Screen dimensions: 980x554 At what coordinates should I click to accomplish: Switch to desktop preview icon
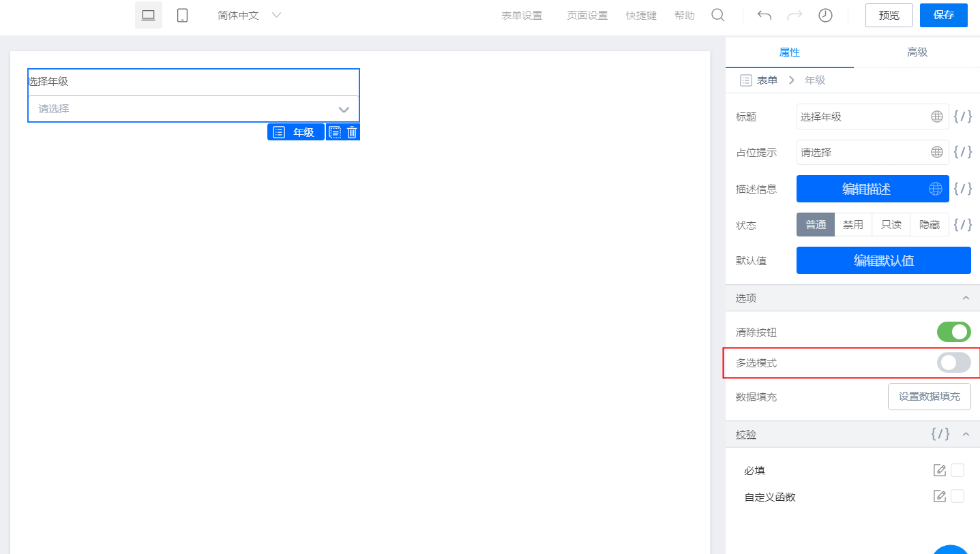(x=148, y=15)
